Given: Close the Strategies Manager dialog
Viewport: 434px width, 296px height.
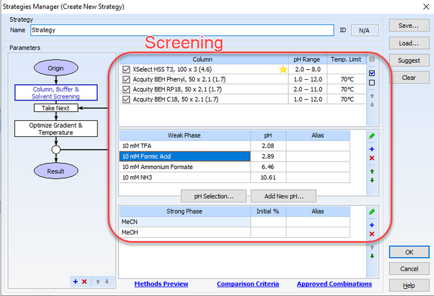Looking at the screenshot, I should [427, 7].
